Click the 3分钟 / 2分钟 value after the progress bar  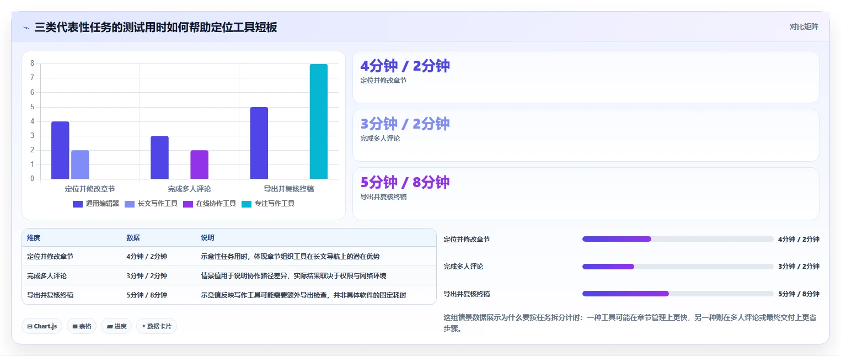tap(799, 266)
